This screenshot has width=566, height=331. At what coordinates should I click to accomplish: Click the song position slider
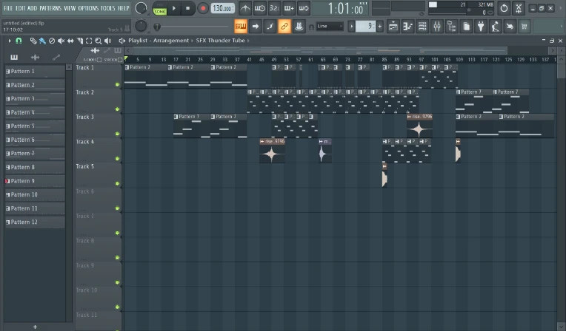click(193, 27)
